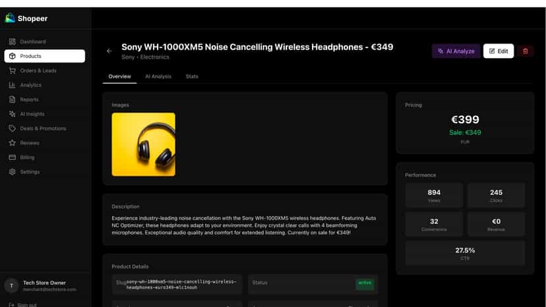
Task: Click the Reports document icon
Action: [x=12, y=99]
